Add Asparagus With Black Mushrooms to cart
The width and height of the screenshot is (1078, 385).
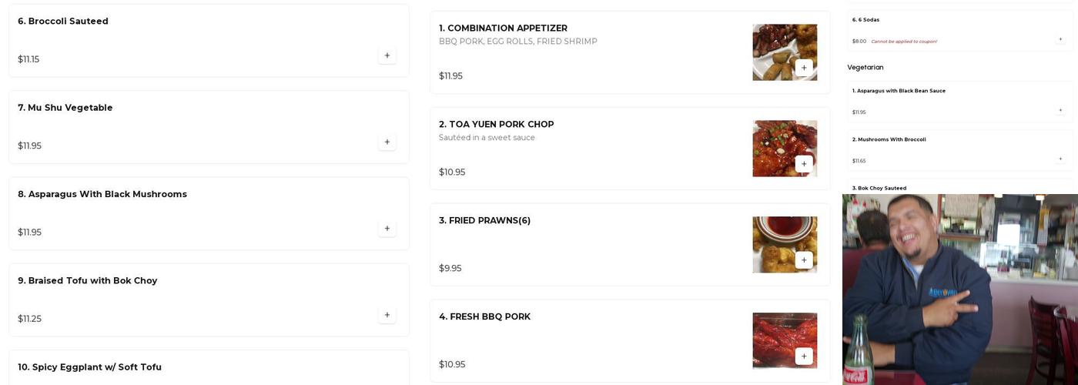tap(387, 229)
